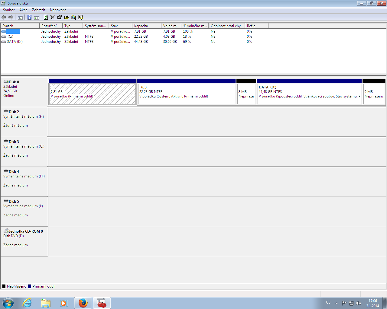Click the Back arrow in toolbar
The height and width of the screenshot is (309, 387).
tap(4, 17)
